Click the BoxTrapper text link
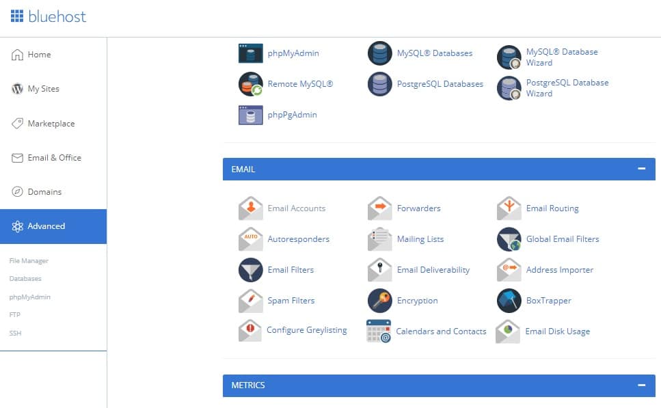This screenshot has height=408, width=661. coord(548,301)
